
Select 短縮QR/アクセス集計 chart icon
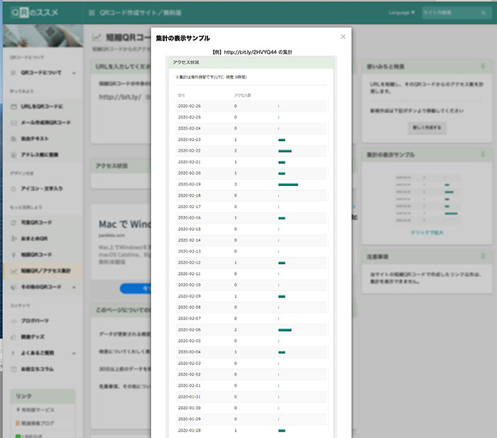13,271
